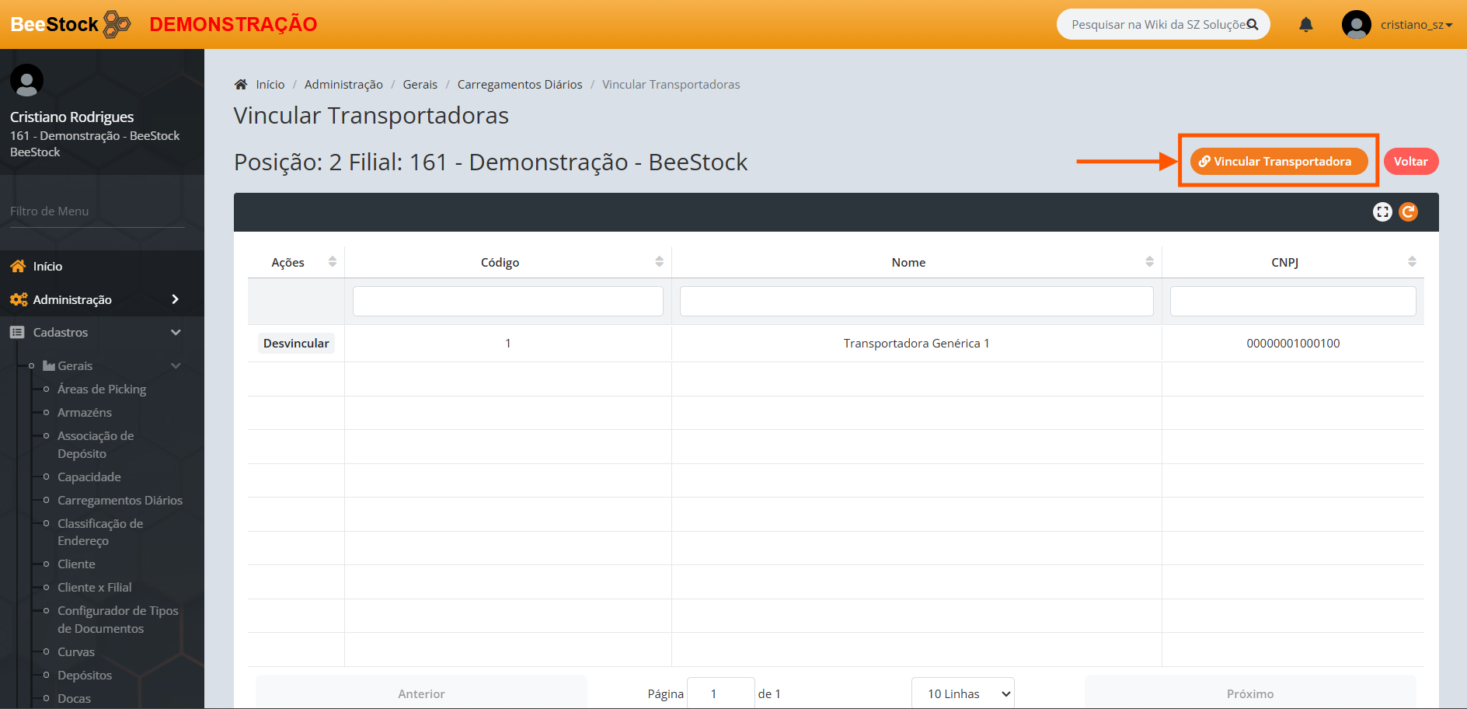Sort table by the CNPJ column arrows
Viewport: 1467px width, 709px height.
1412,262
